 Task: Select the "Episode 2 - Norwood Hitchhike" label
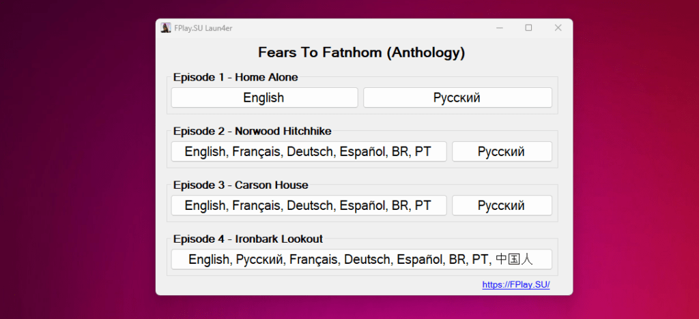(253, 131)
